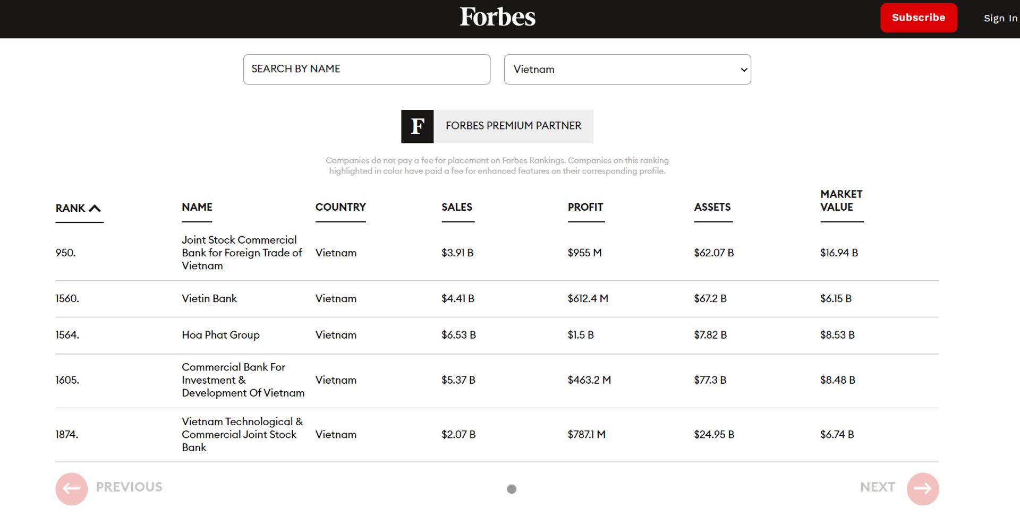Click the Previous page arrow icon
This screenshot has width=1020, height=517.
[x=72, y=489]
